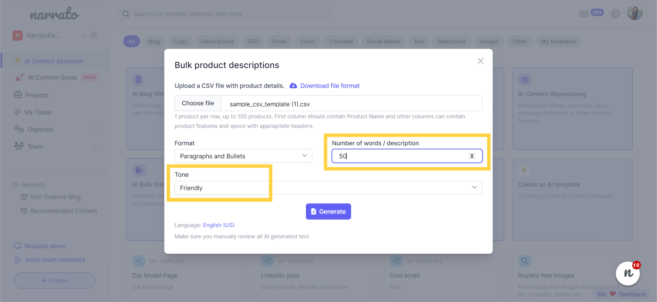This screenshot has width=657, height=302.
Task: Select the Video filter tab
Action: pyautogui.click(x=308, y=41)
